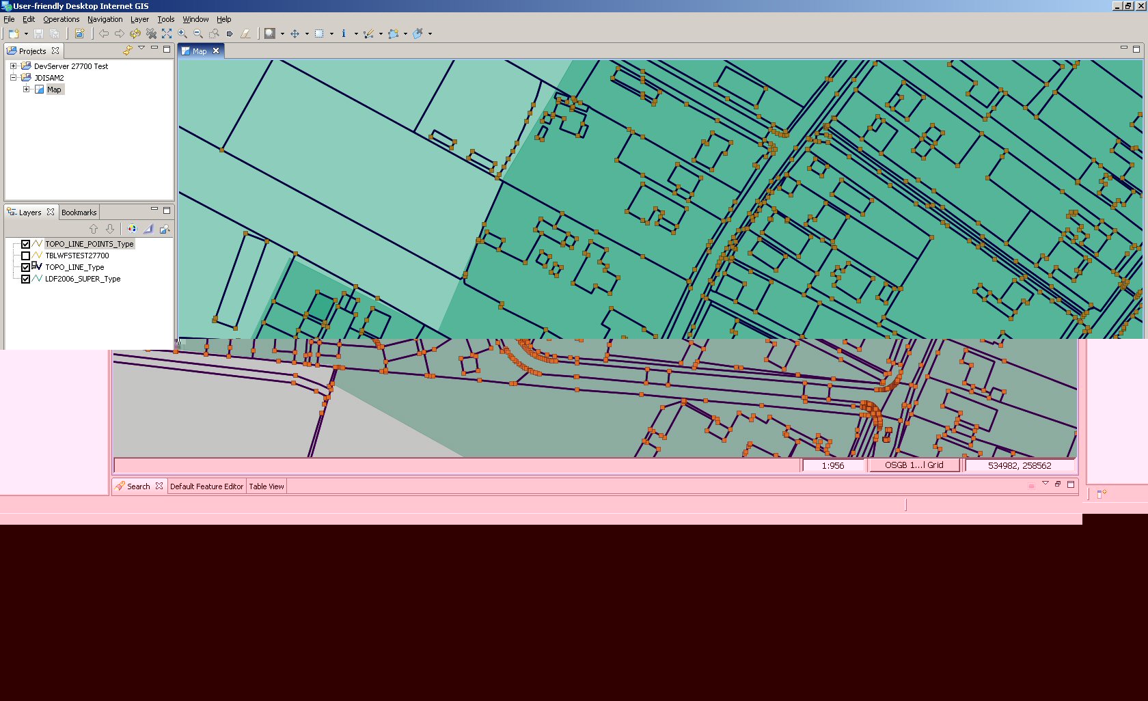The width and height of the screenshot is (1148, 701).
Task: Click the Refresh map icon
Action: pyautogui.click(x=135, y=33)
